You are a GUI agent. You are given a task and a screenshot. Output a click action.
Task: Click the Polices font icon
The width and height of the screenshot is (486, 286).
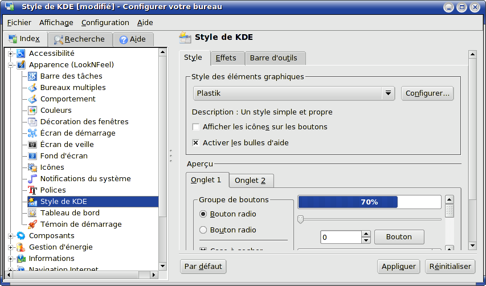coord(32,190)
